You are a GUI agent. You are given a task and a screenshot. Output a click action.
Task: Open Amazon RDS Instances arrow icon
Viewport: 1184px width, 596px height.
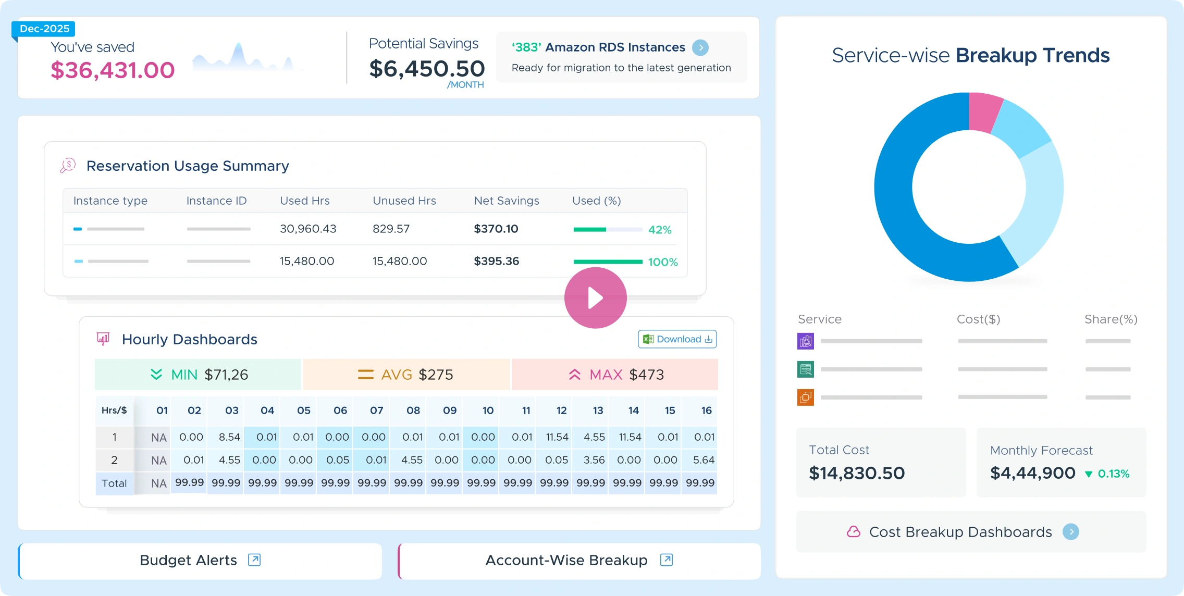700,47
